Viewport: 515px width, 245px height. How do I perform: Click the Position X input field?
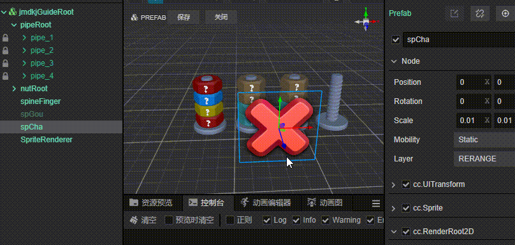coord(473,82)
